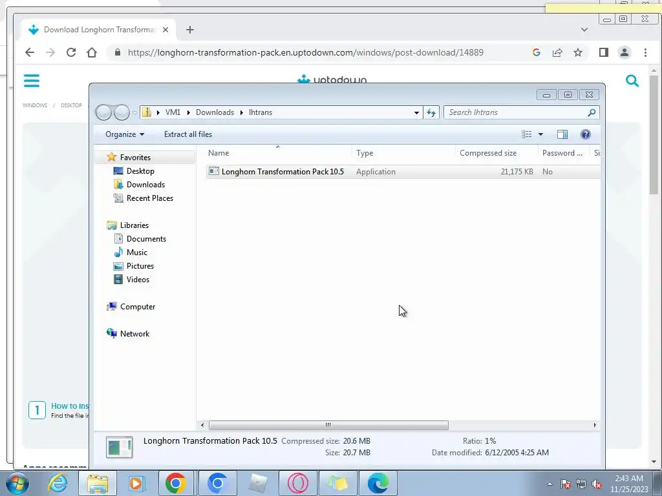Open Explorer help icon

pos(586,134)
